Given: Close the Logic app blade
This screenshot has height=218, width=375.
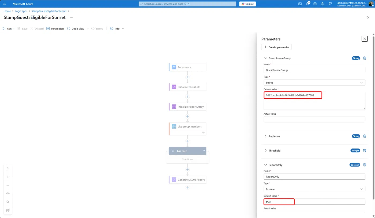Looking at the screenshot, I should point(368,17).
